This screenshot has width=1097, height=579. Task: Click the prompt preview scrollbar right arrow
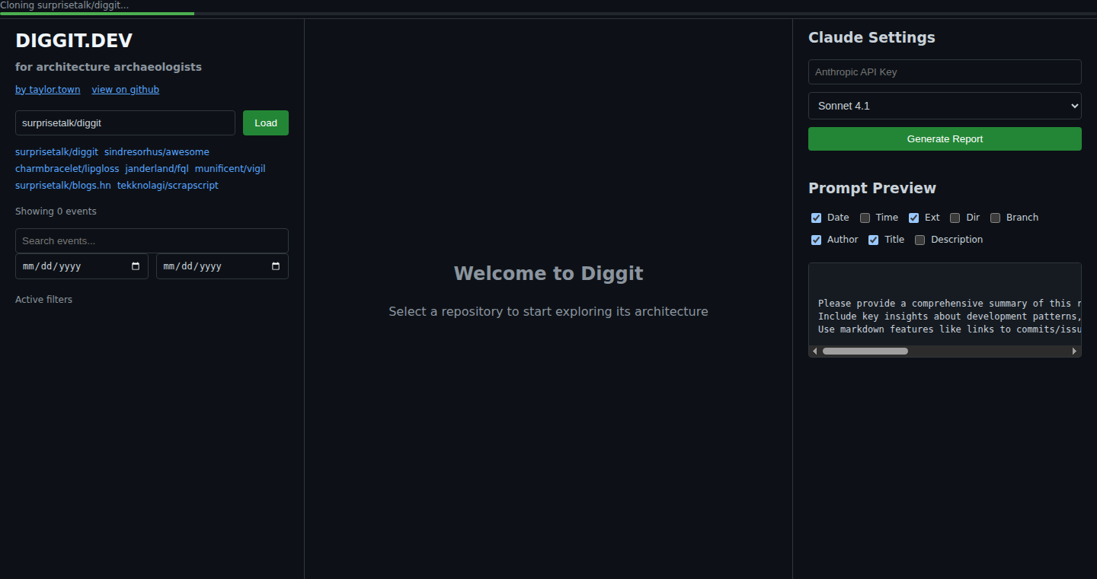pos(1075,351)
